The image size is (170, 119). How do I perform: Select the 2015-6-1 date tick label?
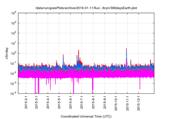(x=71, y=103)
